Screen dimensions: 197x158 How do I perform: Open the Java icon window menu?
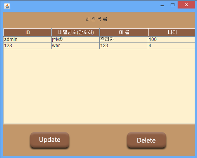[x=7, y=6]
